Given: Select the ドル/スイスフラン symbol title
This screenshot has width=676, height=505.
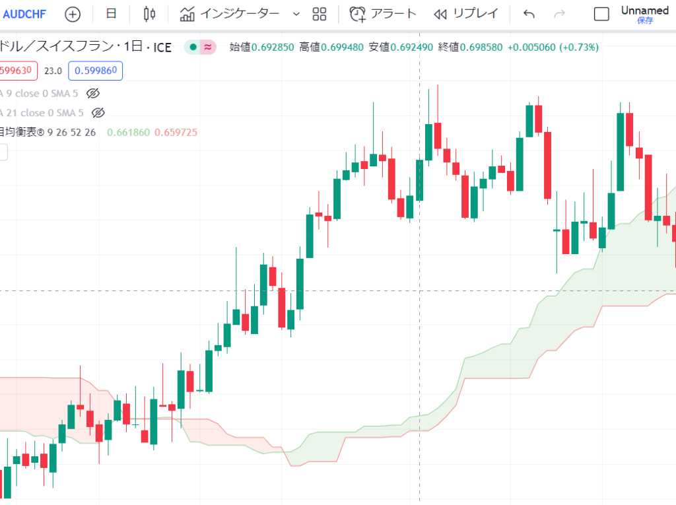Looking at the screenshot, I should pos(85,47).
